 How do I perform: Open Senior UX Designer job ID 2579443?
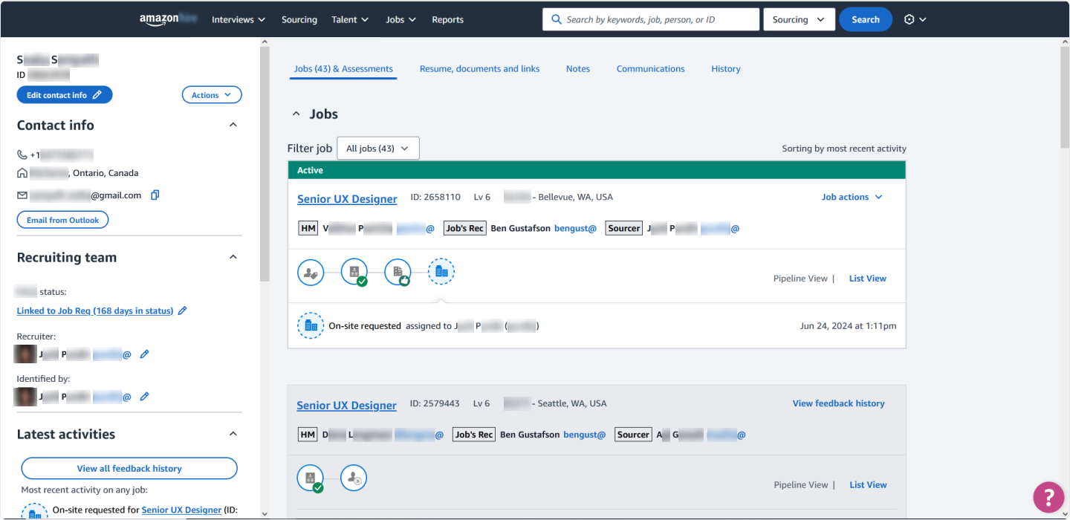[346, 406]
